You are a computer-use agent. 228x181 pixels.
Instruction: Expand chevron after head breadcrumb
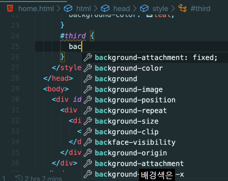pyautogui.click(x=135, y=9)
